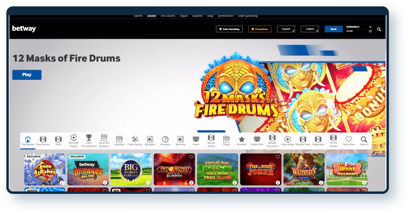This screenshot has width=408, height=213.
Task: Show Recently Played games
Action: (x=74, y=141)
